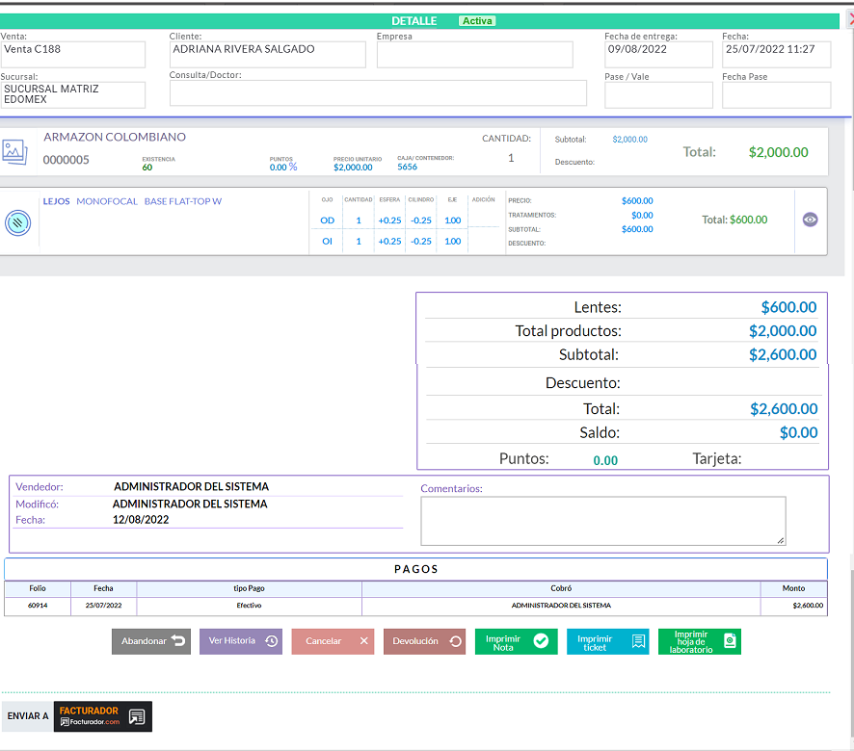Click the lens icon beside LEJOS MONOFOCAL
This screenshot has height=751, width=854.
pos(18,223)
